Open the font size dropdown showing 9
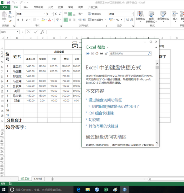 point(52,14)
